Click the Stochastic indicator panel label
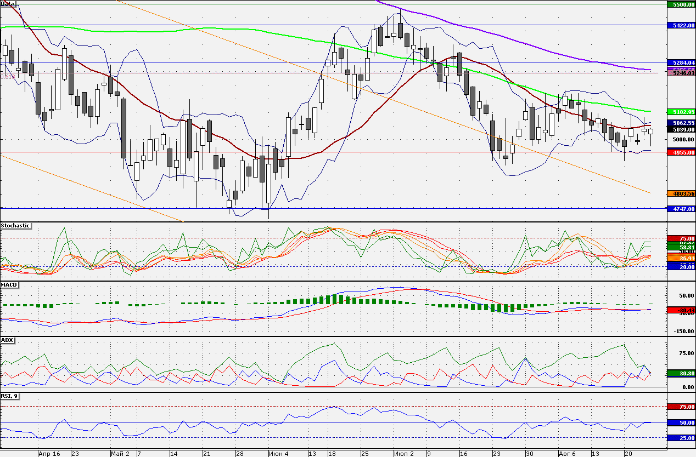 (15, 226)
